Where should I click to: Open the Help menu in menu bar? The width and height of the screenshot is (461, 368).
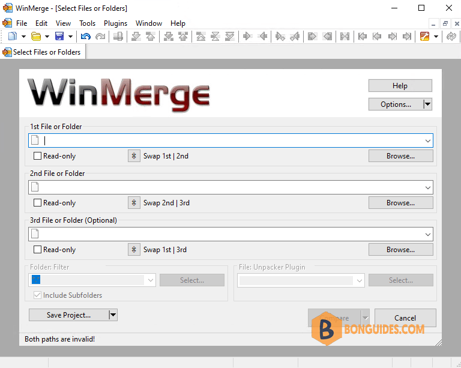point(178,23)
